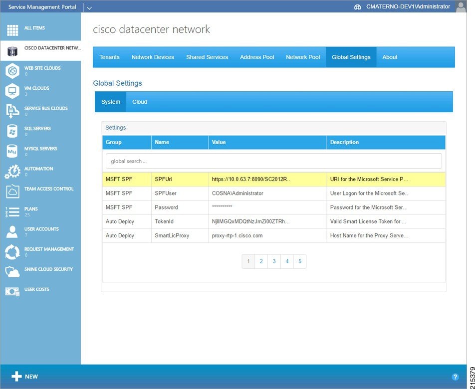
Task: Go to settings page 1
Action: (x=248, y=261)
